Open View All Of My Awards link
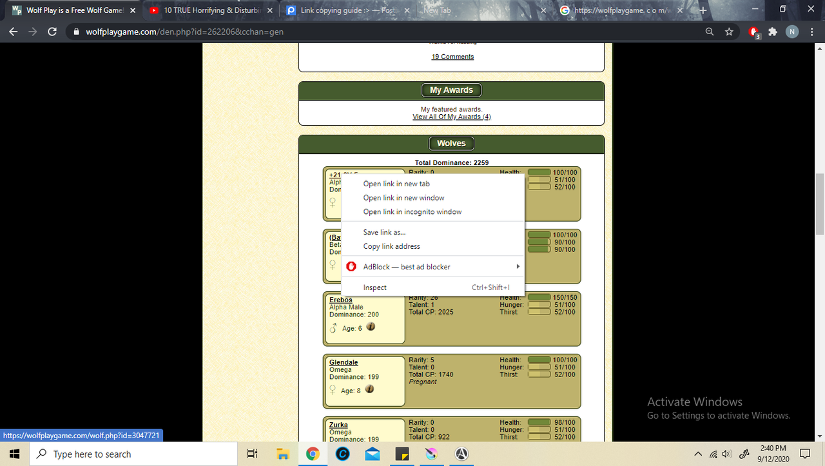 452,117
